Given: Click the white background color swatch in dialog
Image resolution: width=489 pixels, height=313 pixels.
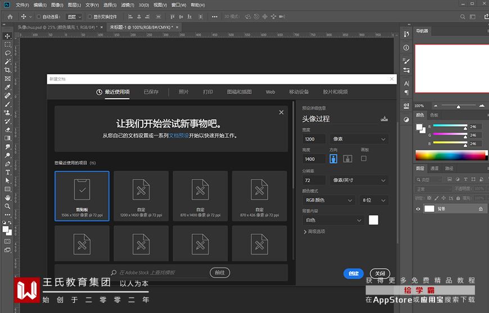Looking at the screenshot, I should [x=373, y=220].
